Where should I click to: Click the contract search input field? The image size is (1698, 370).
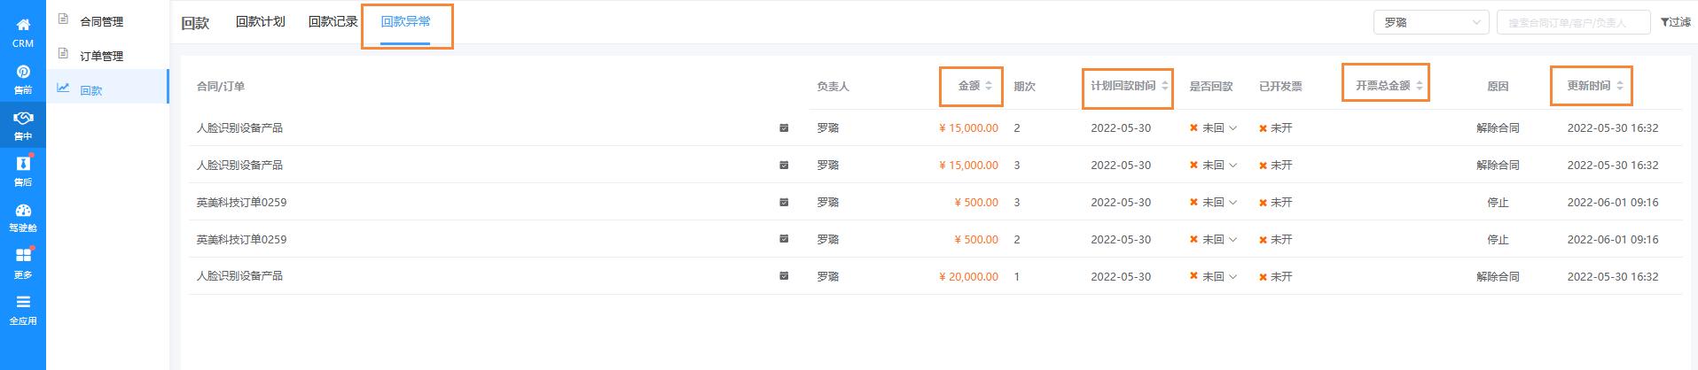coord(1573,22)
